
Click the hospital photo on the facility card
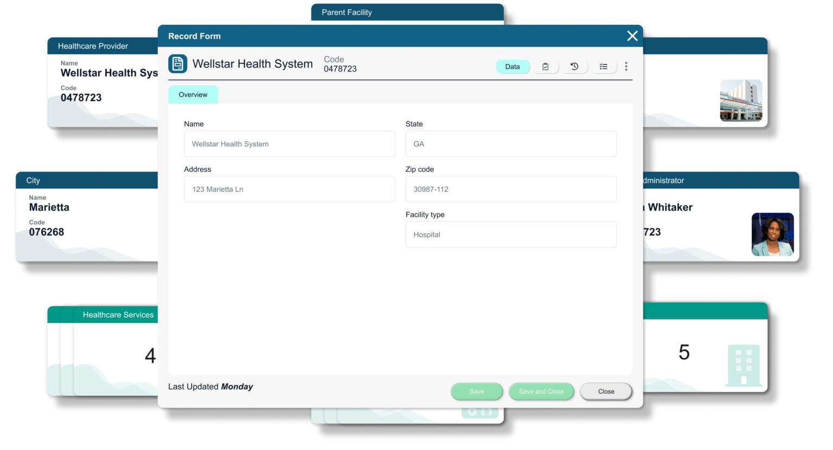pyautogui.click(x=741, y=101)
